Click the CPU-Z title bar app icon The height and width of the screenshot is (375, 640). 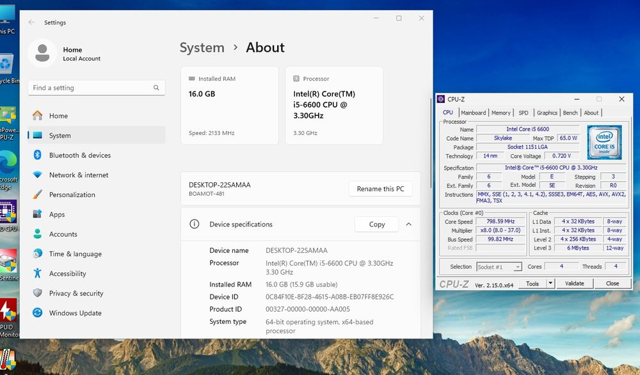point(441,99)
